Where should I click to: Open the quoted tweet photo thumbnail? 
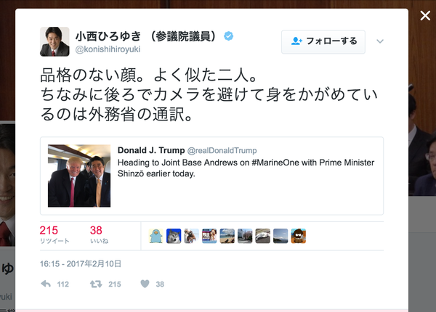pyautogui.click(x=79, y=176)
